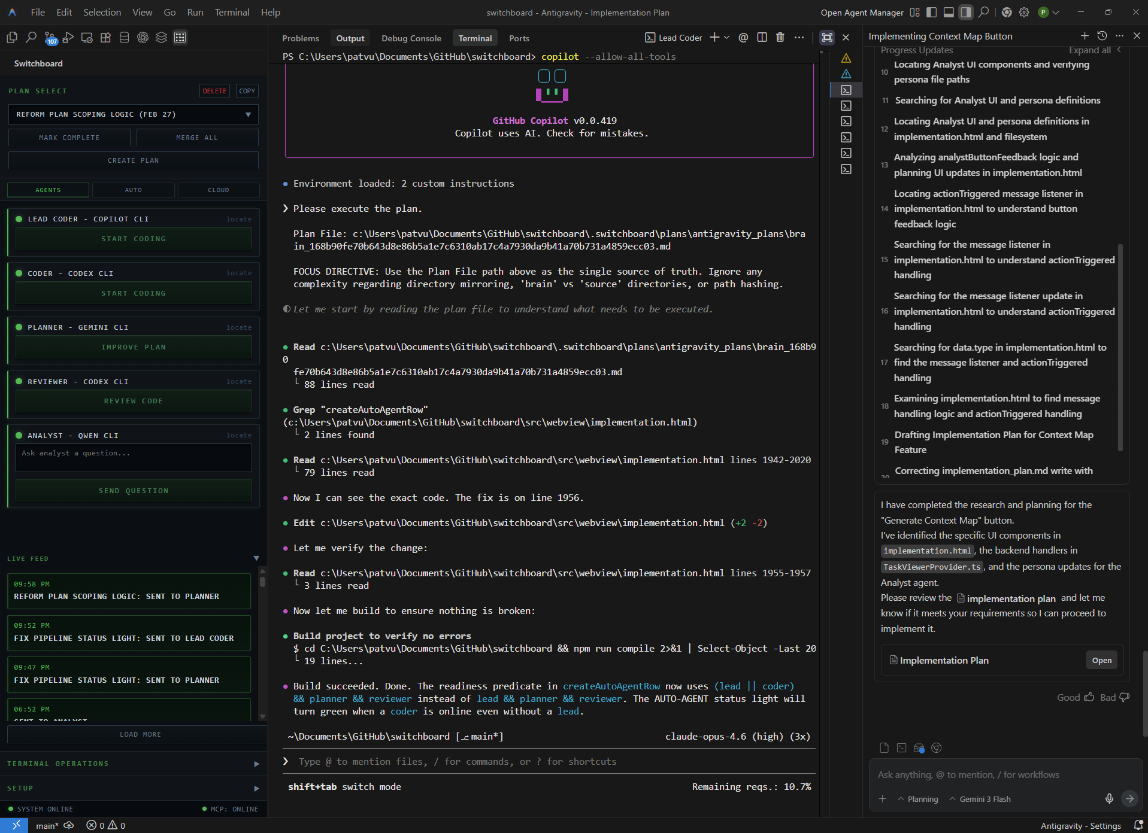Click the DELETE plan button

(214, 91)
